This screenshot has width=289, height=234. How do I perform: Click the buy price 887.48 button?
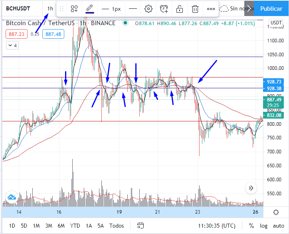tap(53, 34)
